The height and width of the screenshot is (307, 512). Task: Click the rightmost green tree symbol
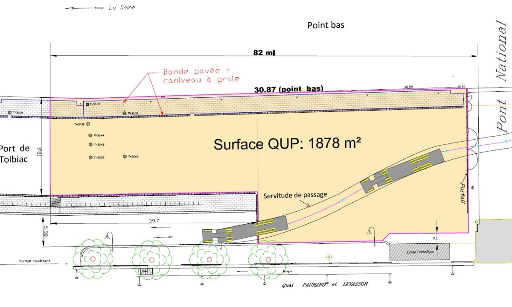(268, 259)
